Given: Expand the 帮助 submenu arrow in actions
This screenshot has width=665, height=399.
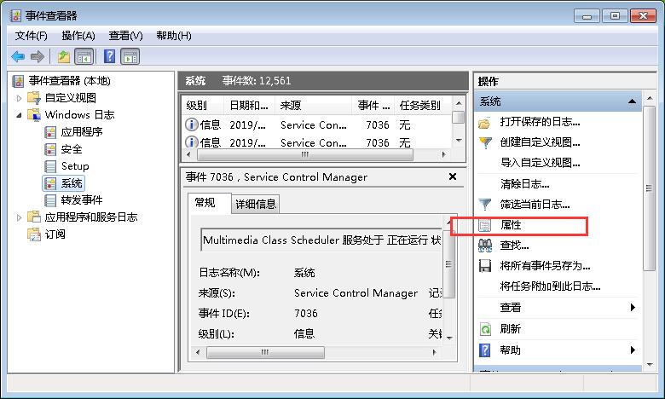Looking at the screenshot, I should click(x=633, y=350).
